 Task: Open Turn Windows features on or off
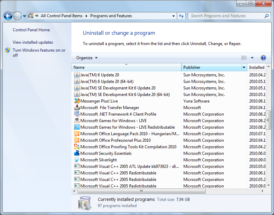(x=39, y=53)
